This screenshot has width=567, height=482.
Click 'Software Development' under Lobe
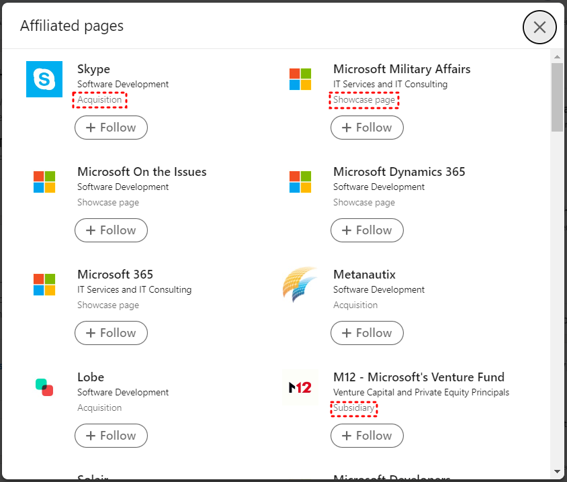point(123,393)
